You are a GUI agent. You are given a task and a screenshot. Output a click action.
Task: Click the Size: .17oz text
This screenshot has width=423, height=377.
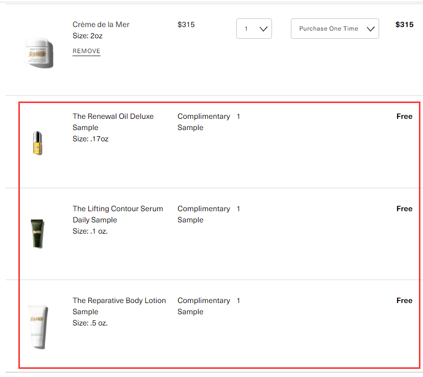[x=90, y=139]
